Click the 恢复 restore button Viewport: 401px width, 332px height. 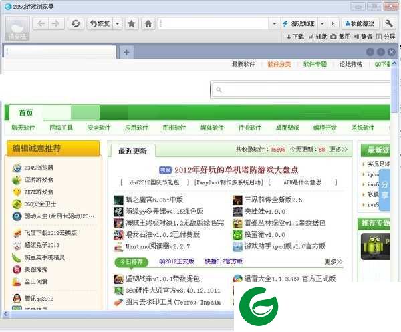pos(100,24)
